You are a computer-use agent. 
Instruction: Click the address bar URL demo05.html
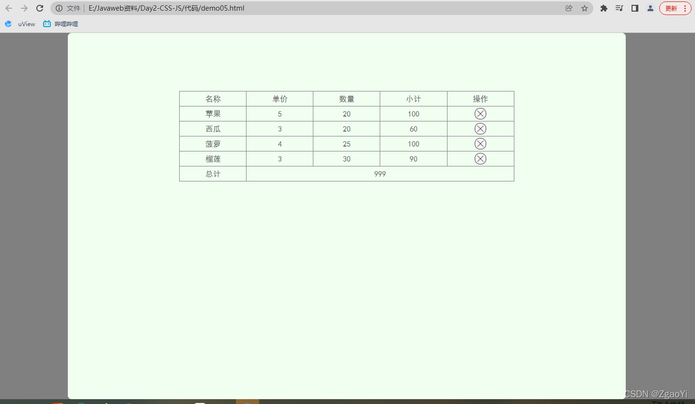[167, 8]
